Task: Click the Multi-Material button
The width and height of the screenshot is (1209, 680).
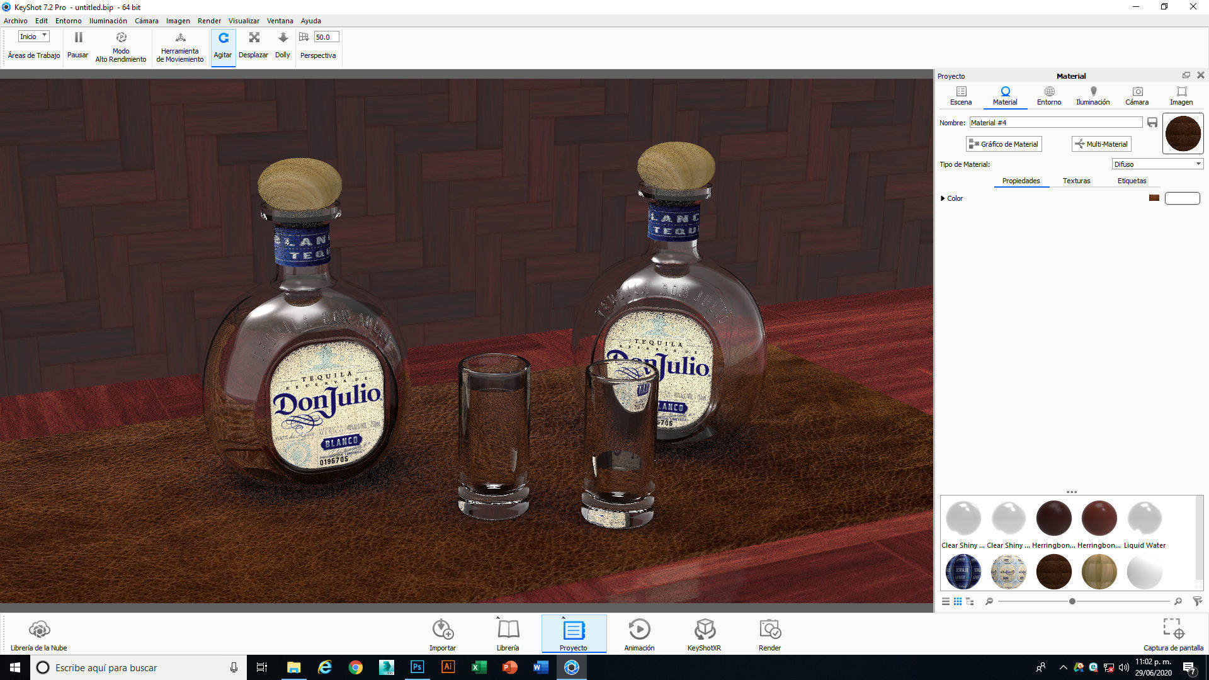Action: coord(1101,144)
